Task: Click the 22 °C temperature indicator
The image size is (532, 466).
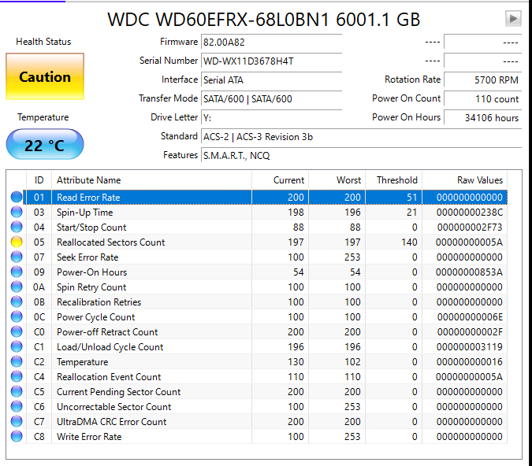Action: [x=44, y=145]
